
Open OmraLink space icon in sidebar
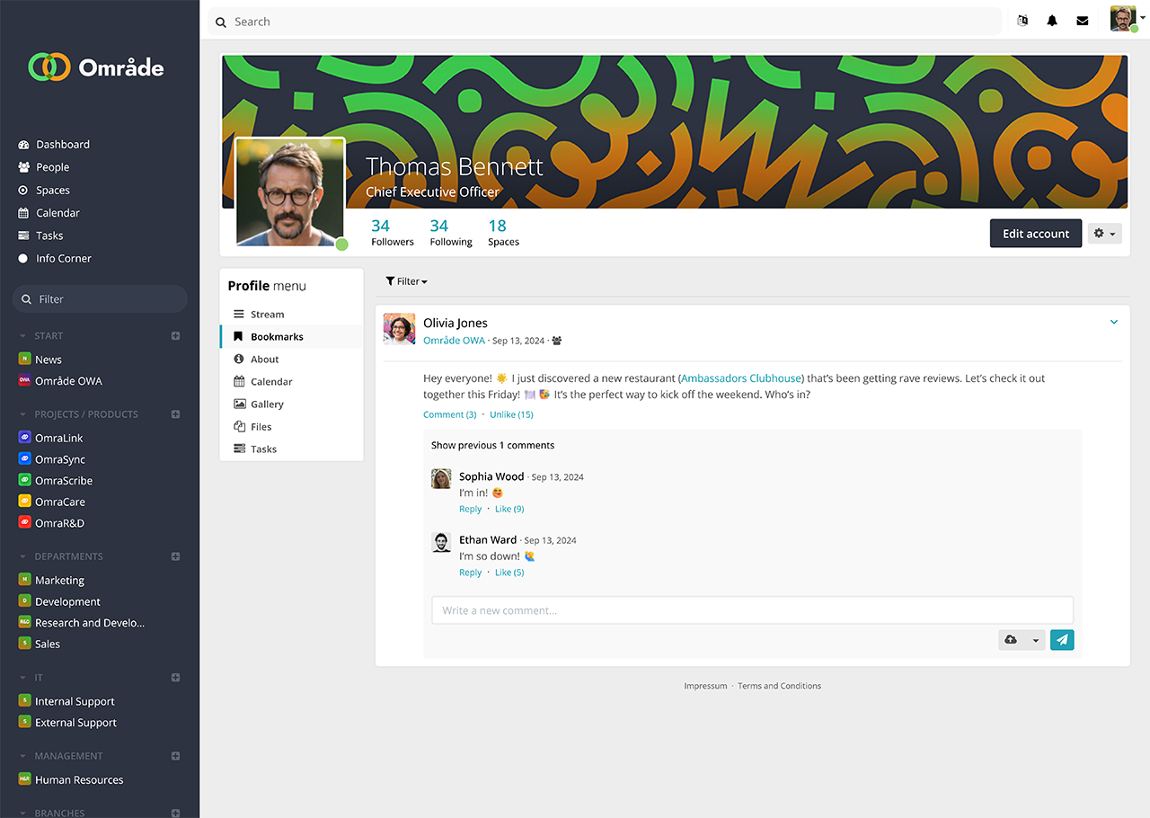click(x=25, y=438)
